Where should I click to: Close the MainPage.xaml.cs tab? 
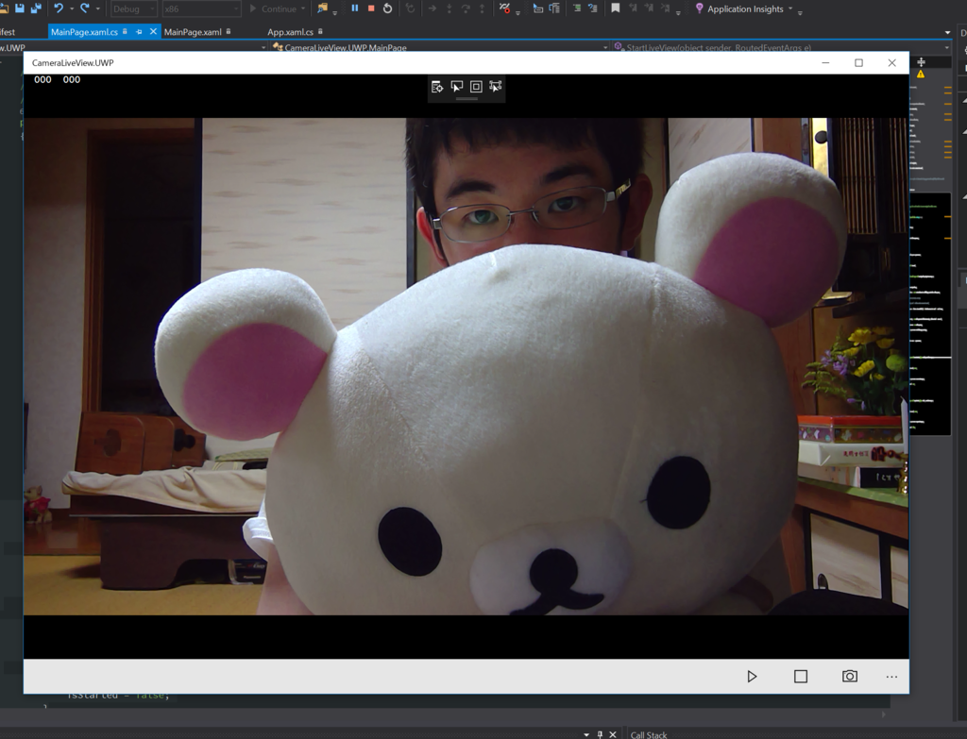154,31
